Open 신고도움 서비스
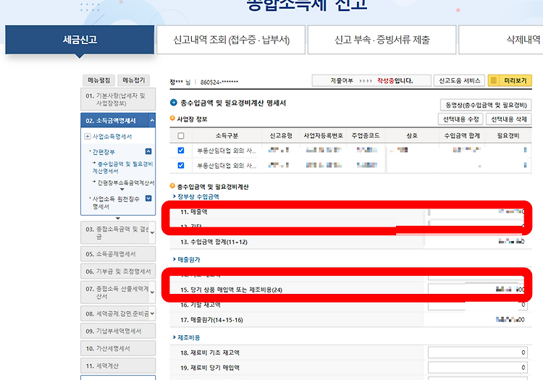Image resolution: width=543 pixels, height=380 pixels. (x=459, y=80)
